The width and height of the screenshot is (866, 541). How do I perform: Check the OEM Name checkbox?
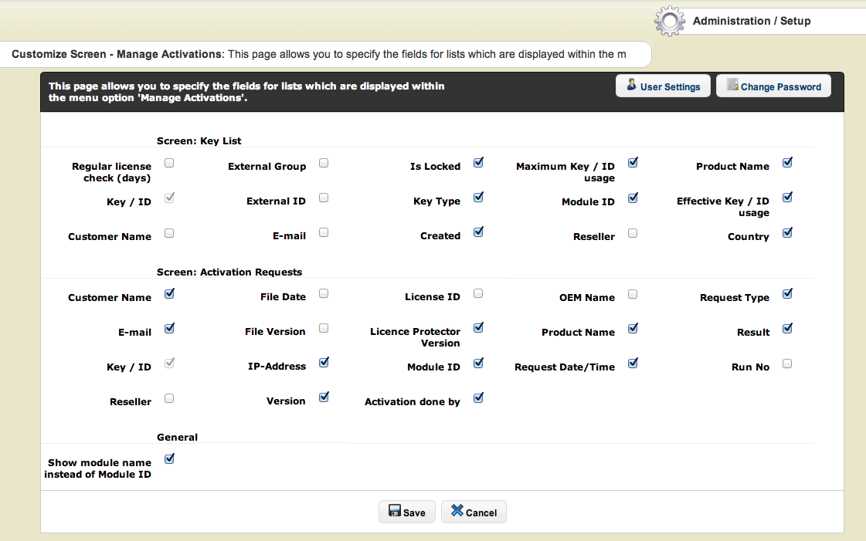(633, 294)
